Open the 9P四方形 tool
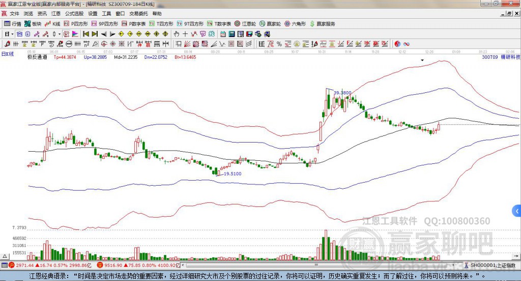The width and height of the screenshot is (521, 281). coord(105,24)
